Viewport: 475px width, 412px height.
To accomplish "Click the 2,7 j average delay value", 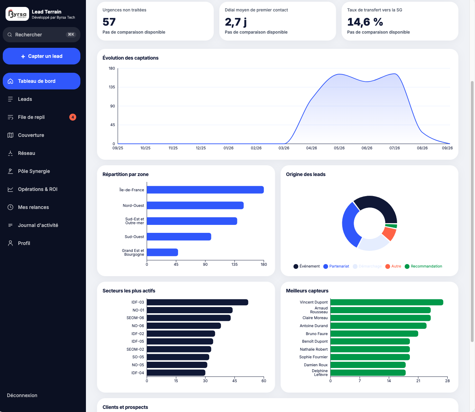I will pyautogui.click(x=236, y=22).
